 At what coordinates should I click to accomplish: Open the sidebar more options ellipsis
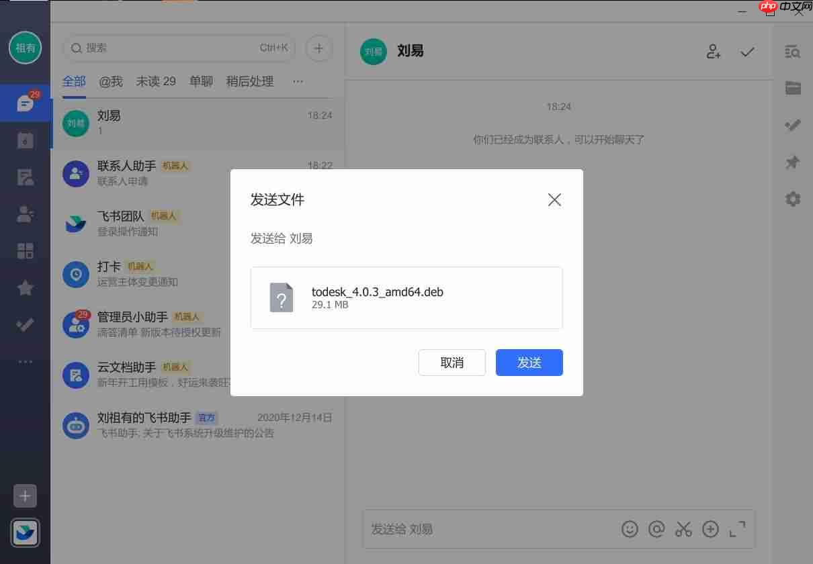(x=25, y=361)
